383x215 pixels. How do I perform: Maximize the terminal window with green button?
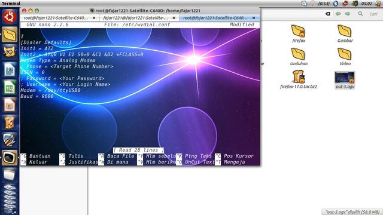(x=37, y=11)
